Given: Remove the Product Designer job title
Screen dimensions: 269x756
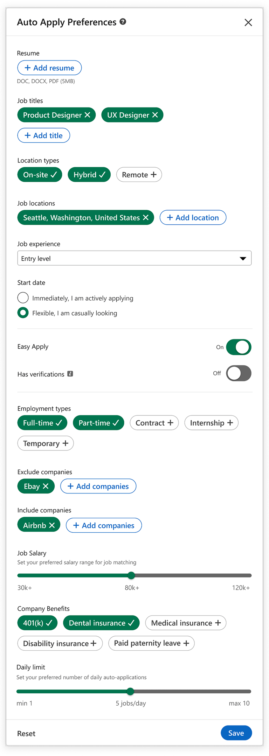Looking at the screenshot, I should click(x=88, y=115).
